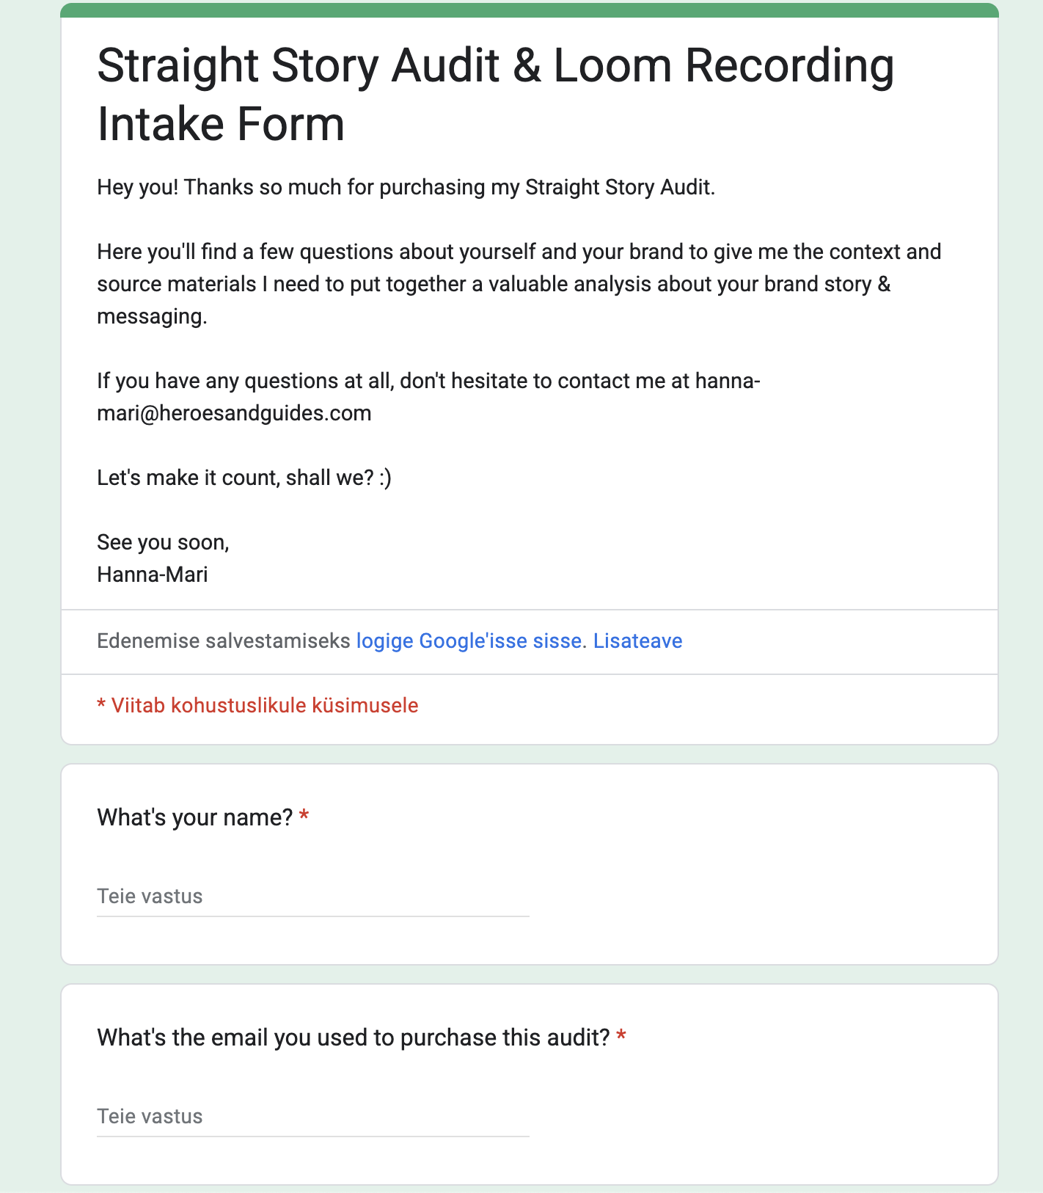This screenshot has height=1193, width=1043.
Task: Click the red asterisk beside the name question
Action: 304,817
